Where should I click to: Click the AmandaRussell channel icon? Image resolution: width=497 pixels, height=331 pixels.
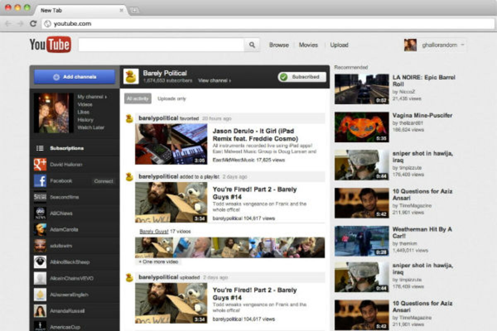click(40, 311)
